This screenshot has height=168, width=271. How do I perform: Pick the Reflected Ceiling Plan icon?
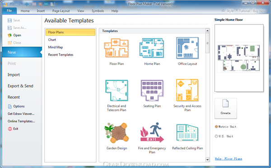(x=187, y=133)
